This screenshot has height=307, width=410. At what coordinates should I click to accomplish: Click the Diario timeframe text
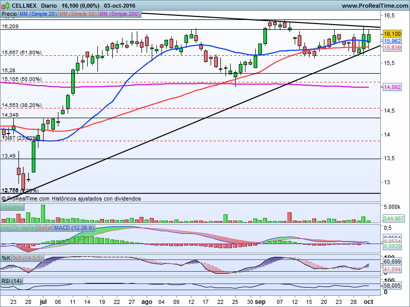(x=49, y=6)
